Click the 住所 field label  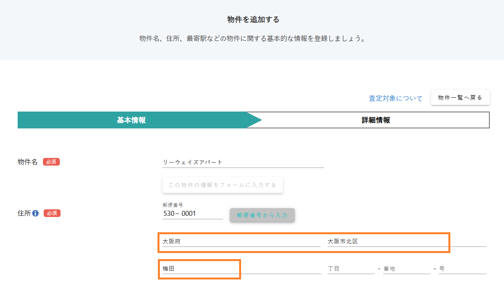[24, 214]
